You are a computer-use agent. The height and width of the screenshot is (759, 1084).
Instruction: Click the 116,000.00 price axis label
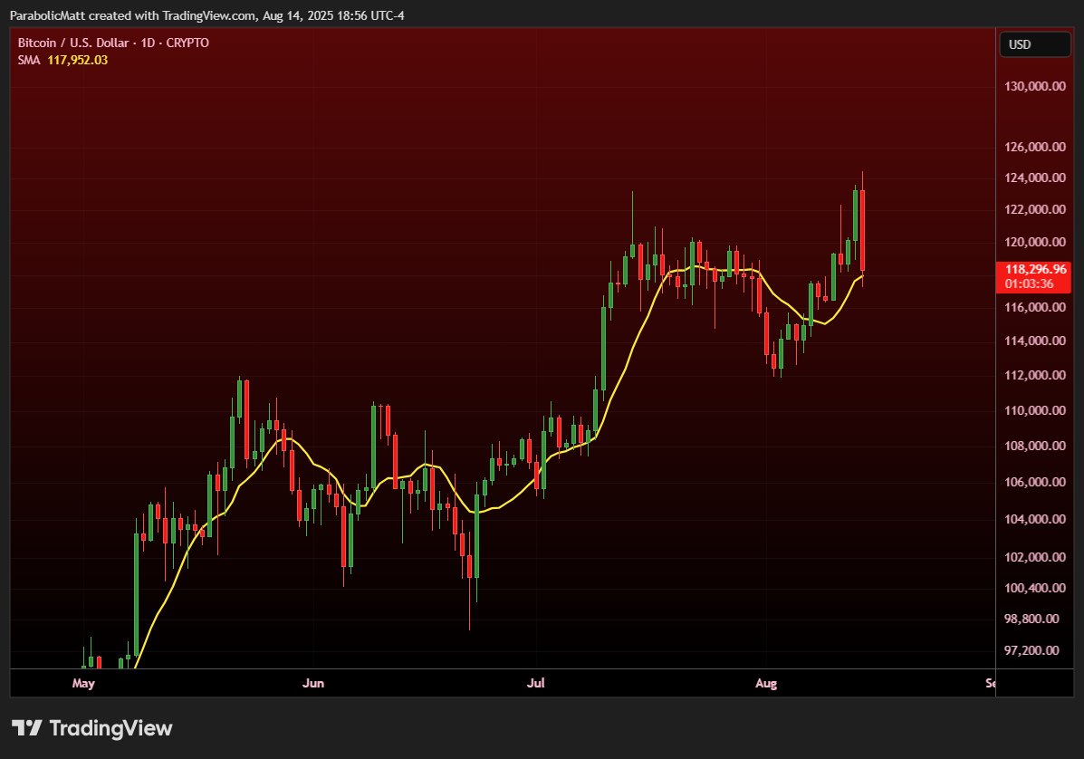(x=1034, y=307)
